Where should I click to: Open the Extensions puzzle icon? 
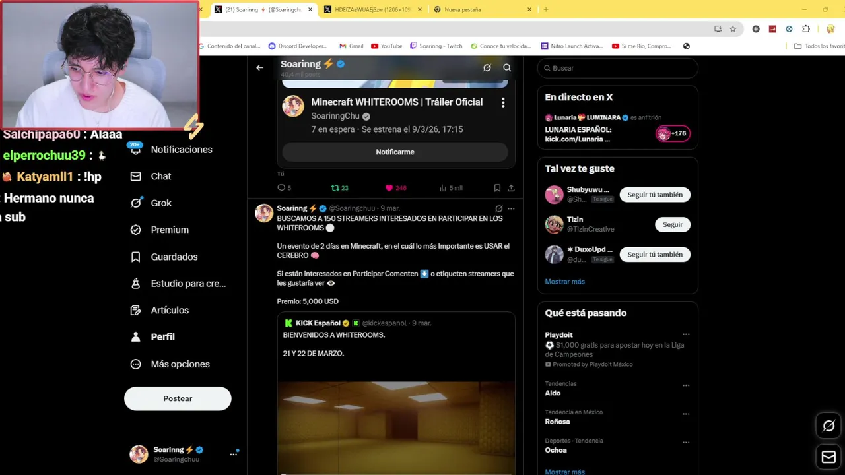coord(806,29)
